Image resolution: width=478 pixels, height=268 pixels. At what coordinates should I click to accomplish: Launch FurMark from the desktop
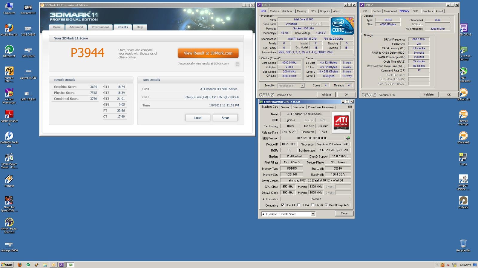pyautogui.click(x=463, y=202)
